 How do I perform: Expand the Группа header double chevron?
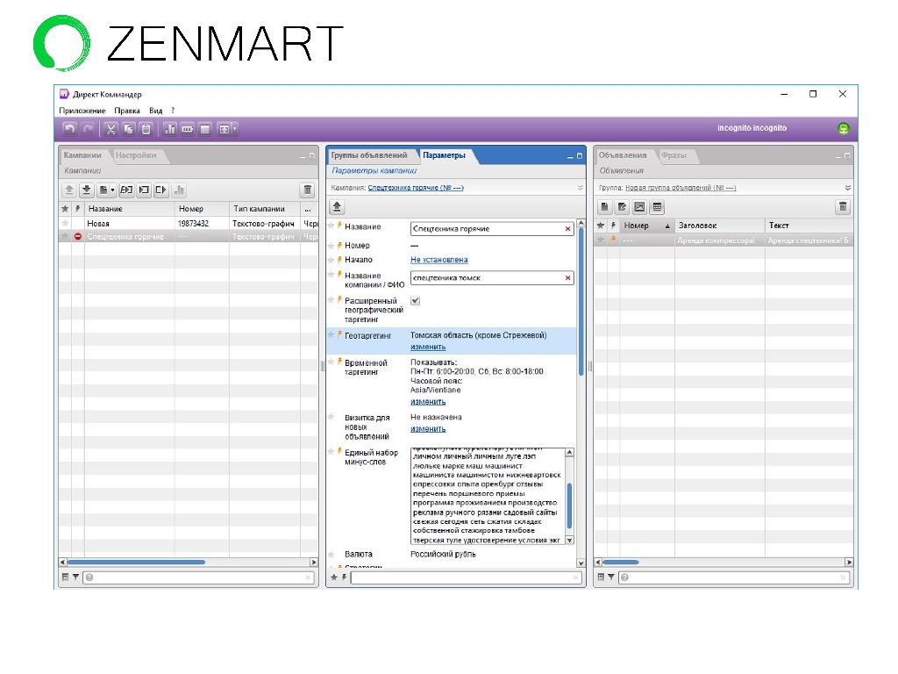tap(848, 188)
